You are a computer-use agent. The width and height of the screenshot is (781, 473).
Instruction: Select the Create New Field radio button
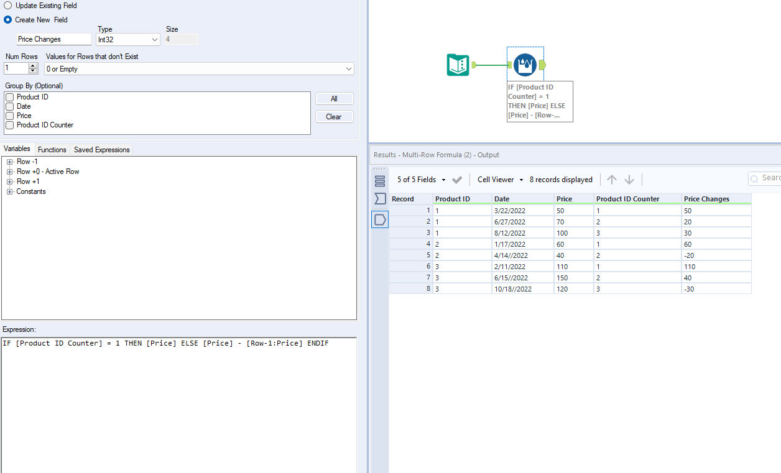[x=6, y=19]
